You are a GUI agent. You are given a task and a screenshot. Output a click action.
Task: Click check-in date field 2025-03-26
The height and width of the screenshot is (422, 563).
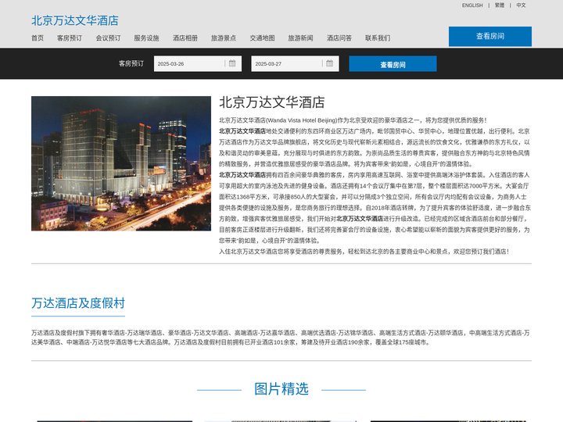point(198,63)
